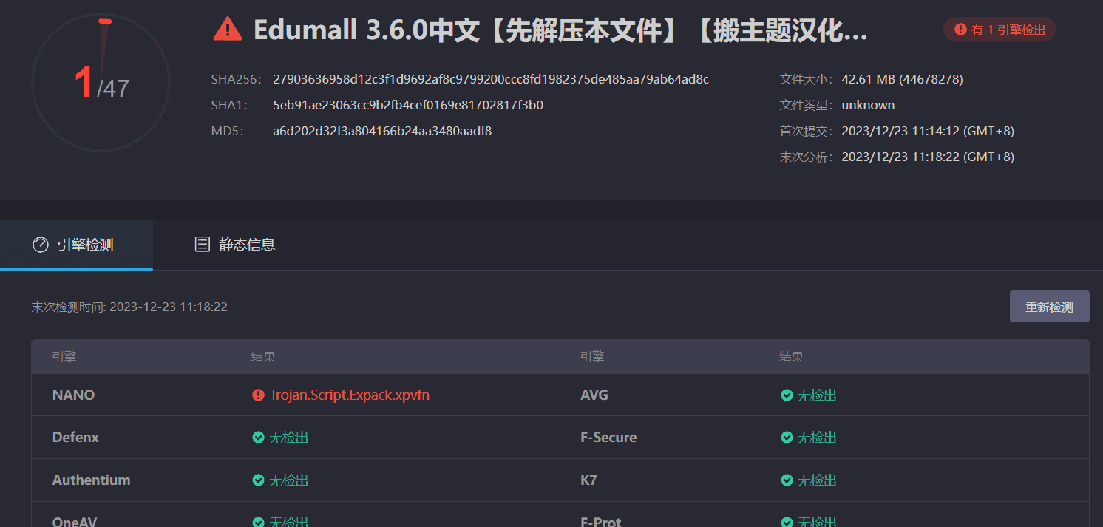The width and height of the screenshot is (1103, 527).
Task: Click the green check icon for Authentium
Action: pyautogui.click(x=258, y=480)
